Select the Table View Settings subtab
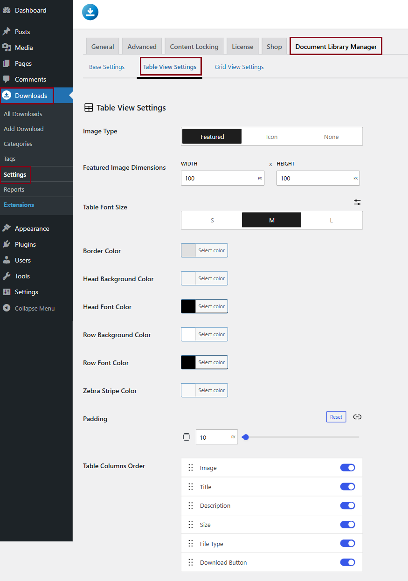This screenshot has height=581, width=408. pyautogui.click(x=170, y=67)
